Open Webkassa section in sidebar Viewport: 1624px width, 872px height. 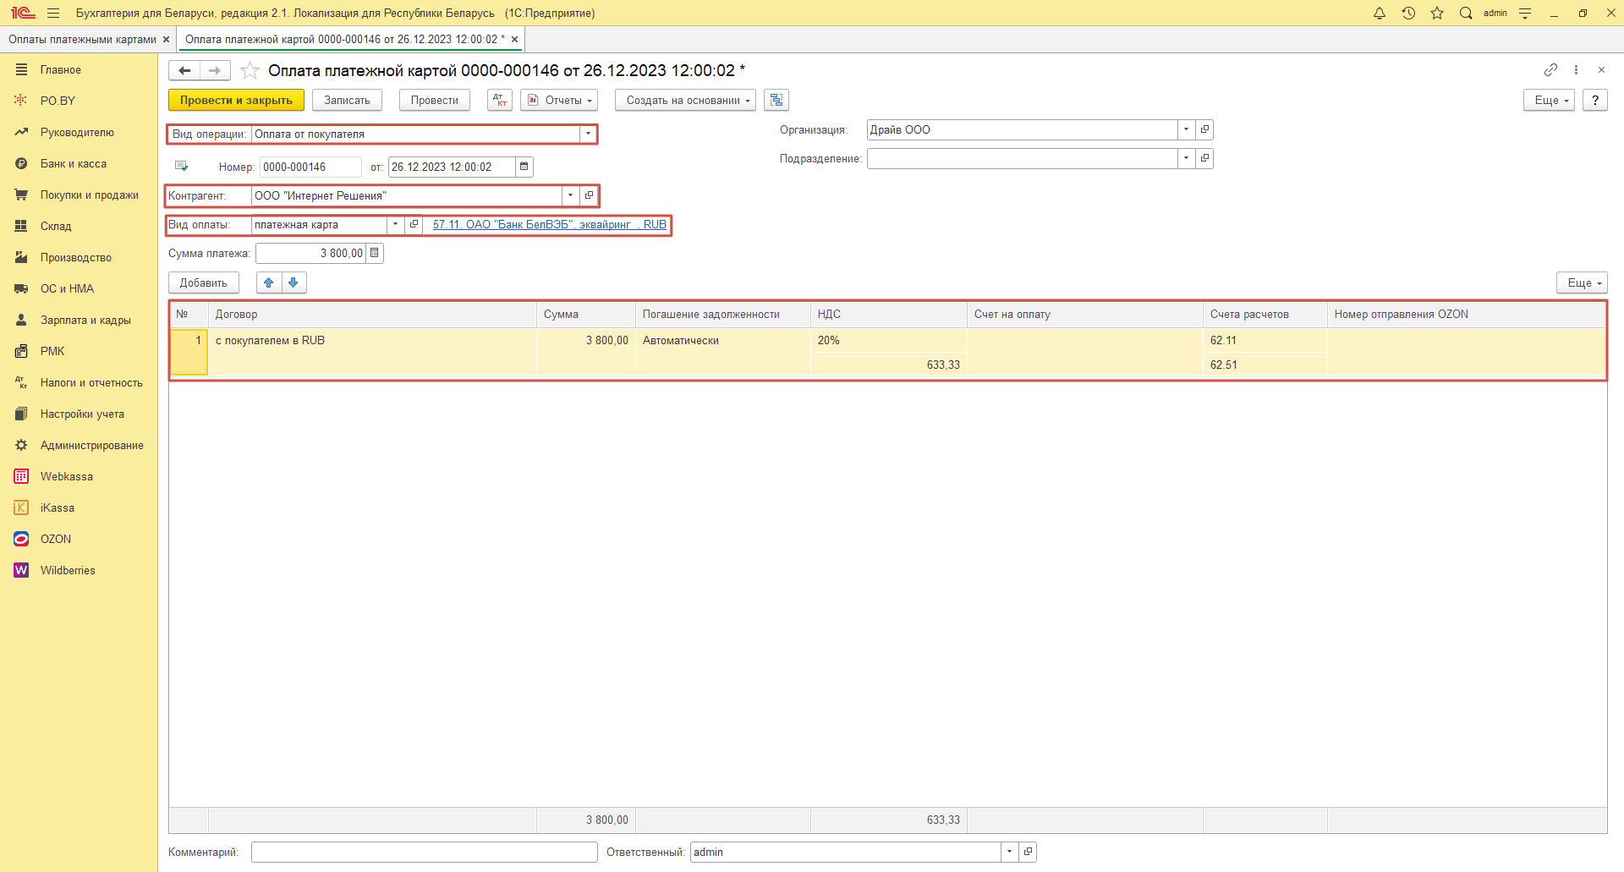tap(67, 476)
